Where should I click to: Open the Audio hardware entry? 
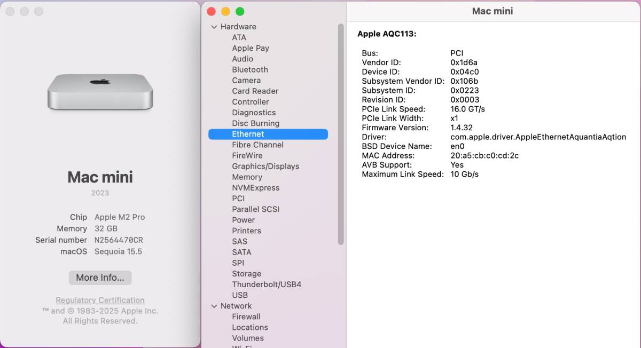pos(243,59)
